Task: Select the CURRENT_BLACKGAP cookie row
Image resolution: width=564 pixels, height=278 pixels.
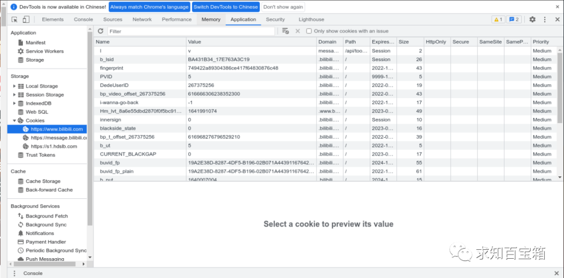Action: pos(325,154)
